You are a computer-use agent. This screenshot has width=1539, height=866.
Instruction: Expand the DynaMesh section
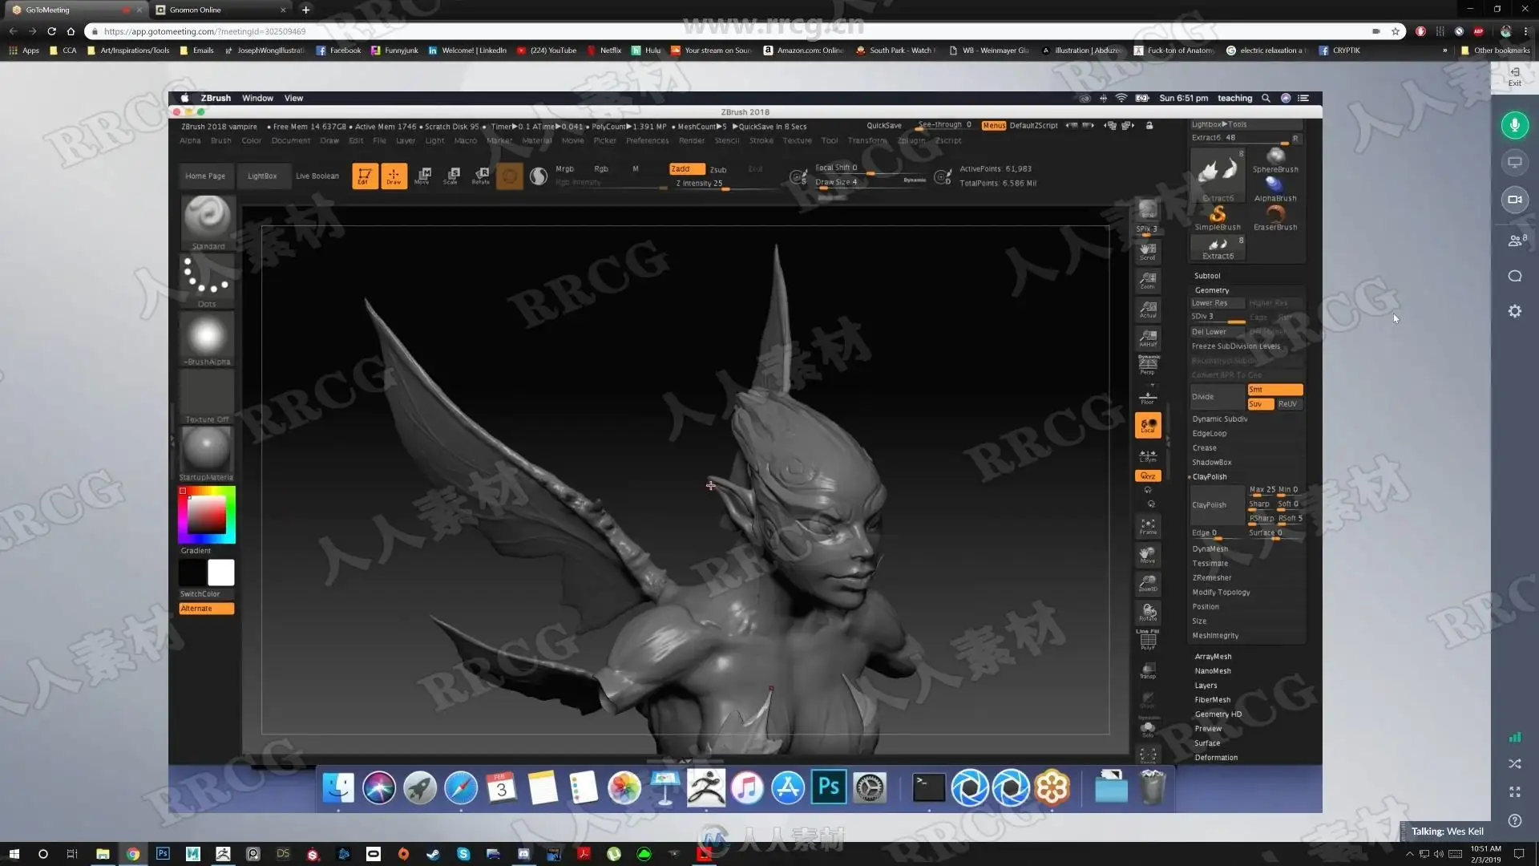click(1210, 549)
